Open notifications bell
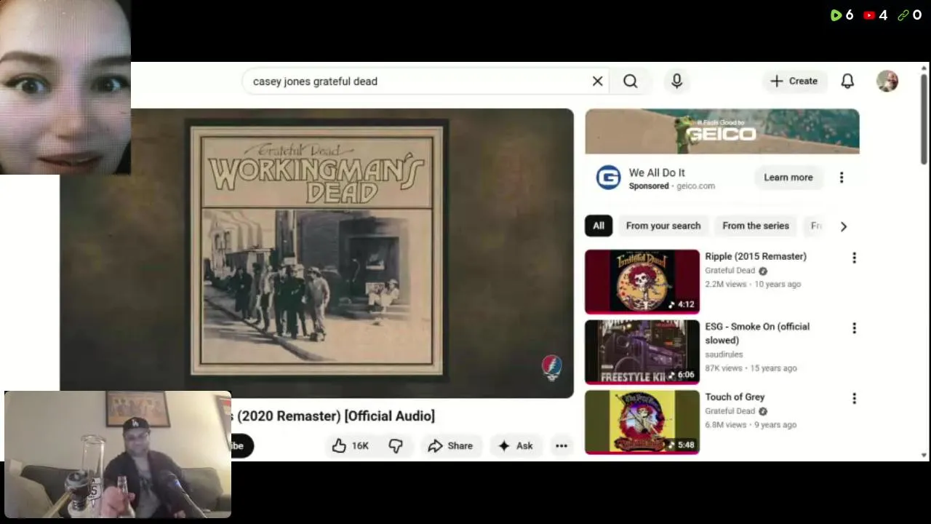Screen dimensions: 931x524 pos(847,82)
